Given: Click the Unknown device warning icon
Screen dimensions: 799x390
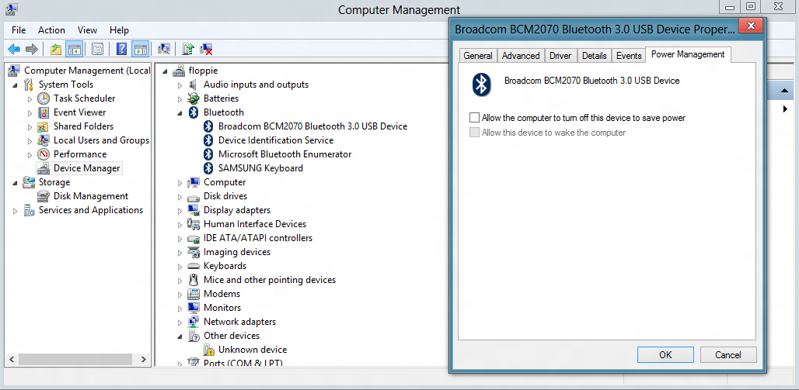Looking at the screenshot, I should click(208, 350).
